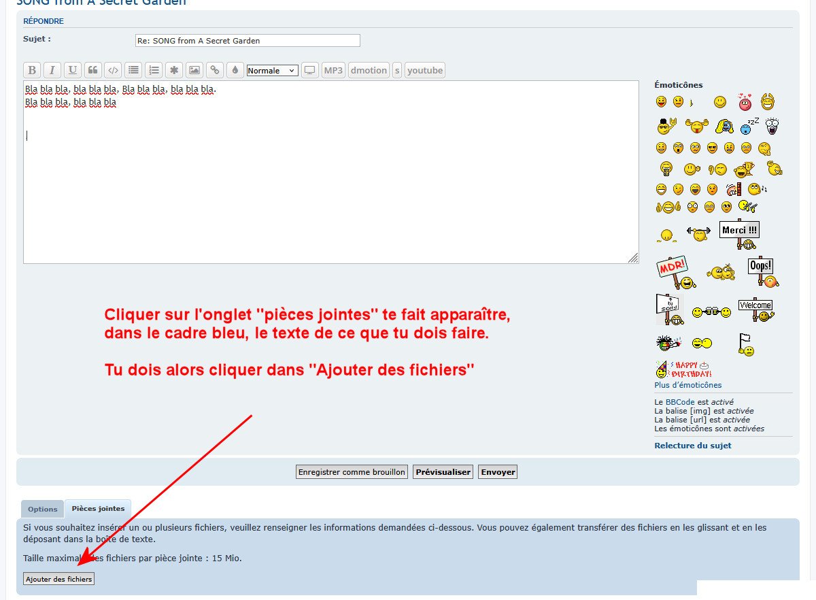The image size is (816, 600).
Task: Insert URL link icon
Action: tap(215, 70)
